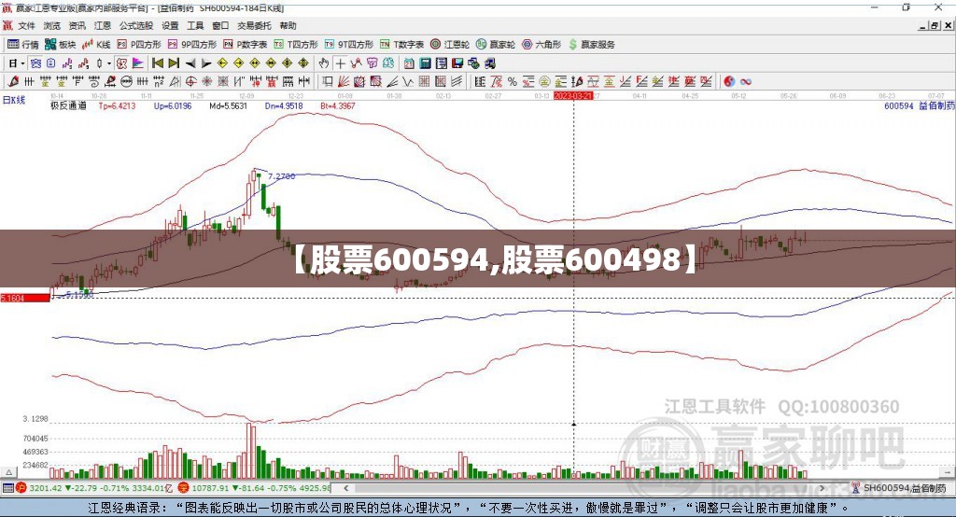Click the SH600594 status bar entry
This screenshot has width=956, height=517.
[905, 488]
